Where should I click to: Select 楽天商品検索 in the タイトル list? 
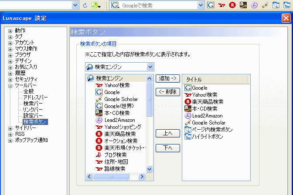pyautogui.click(x=204, y=102)
